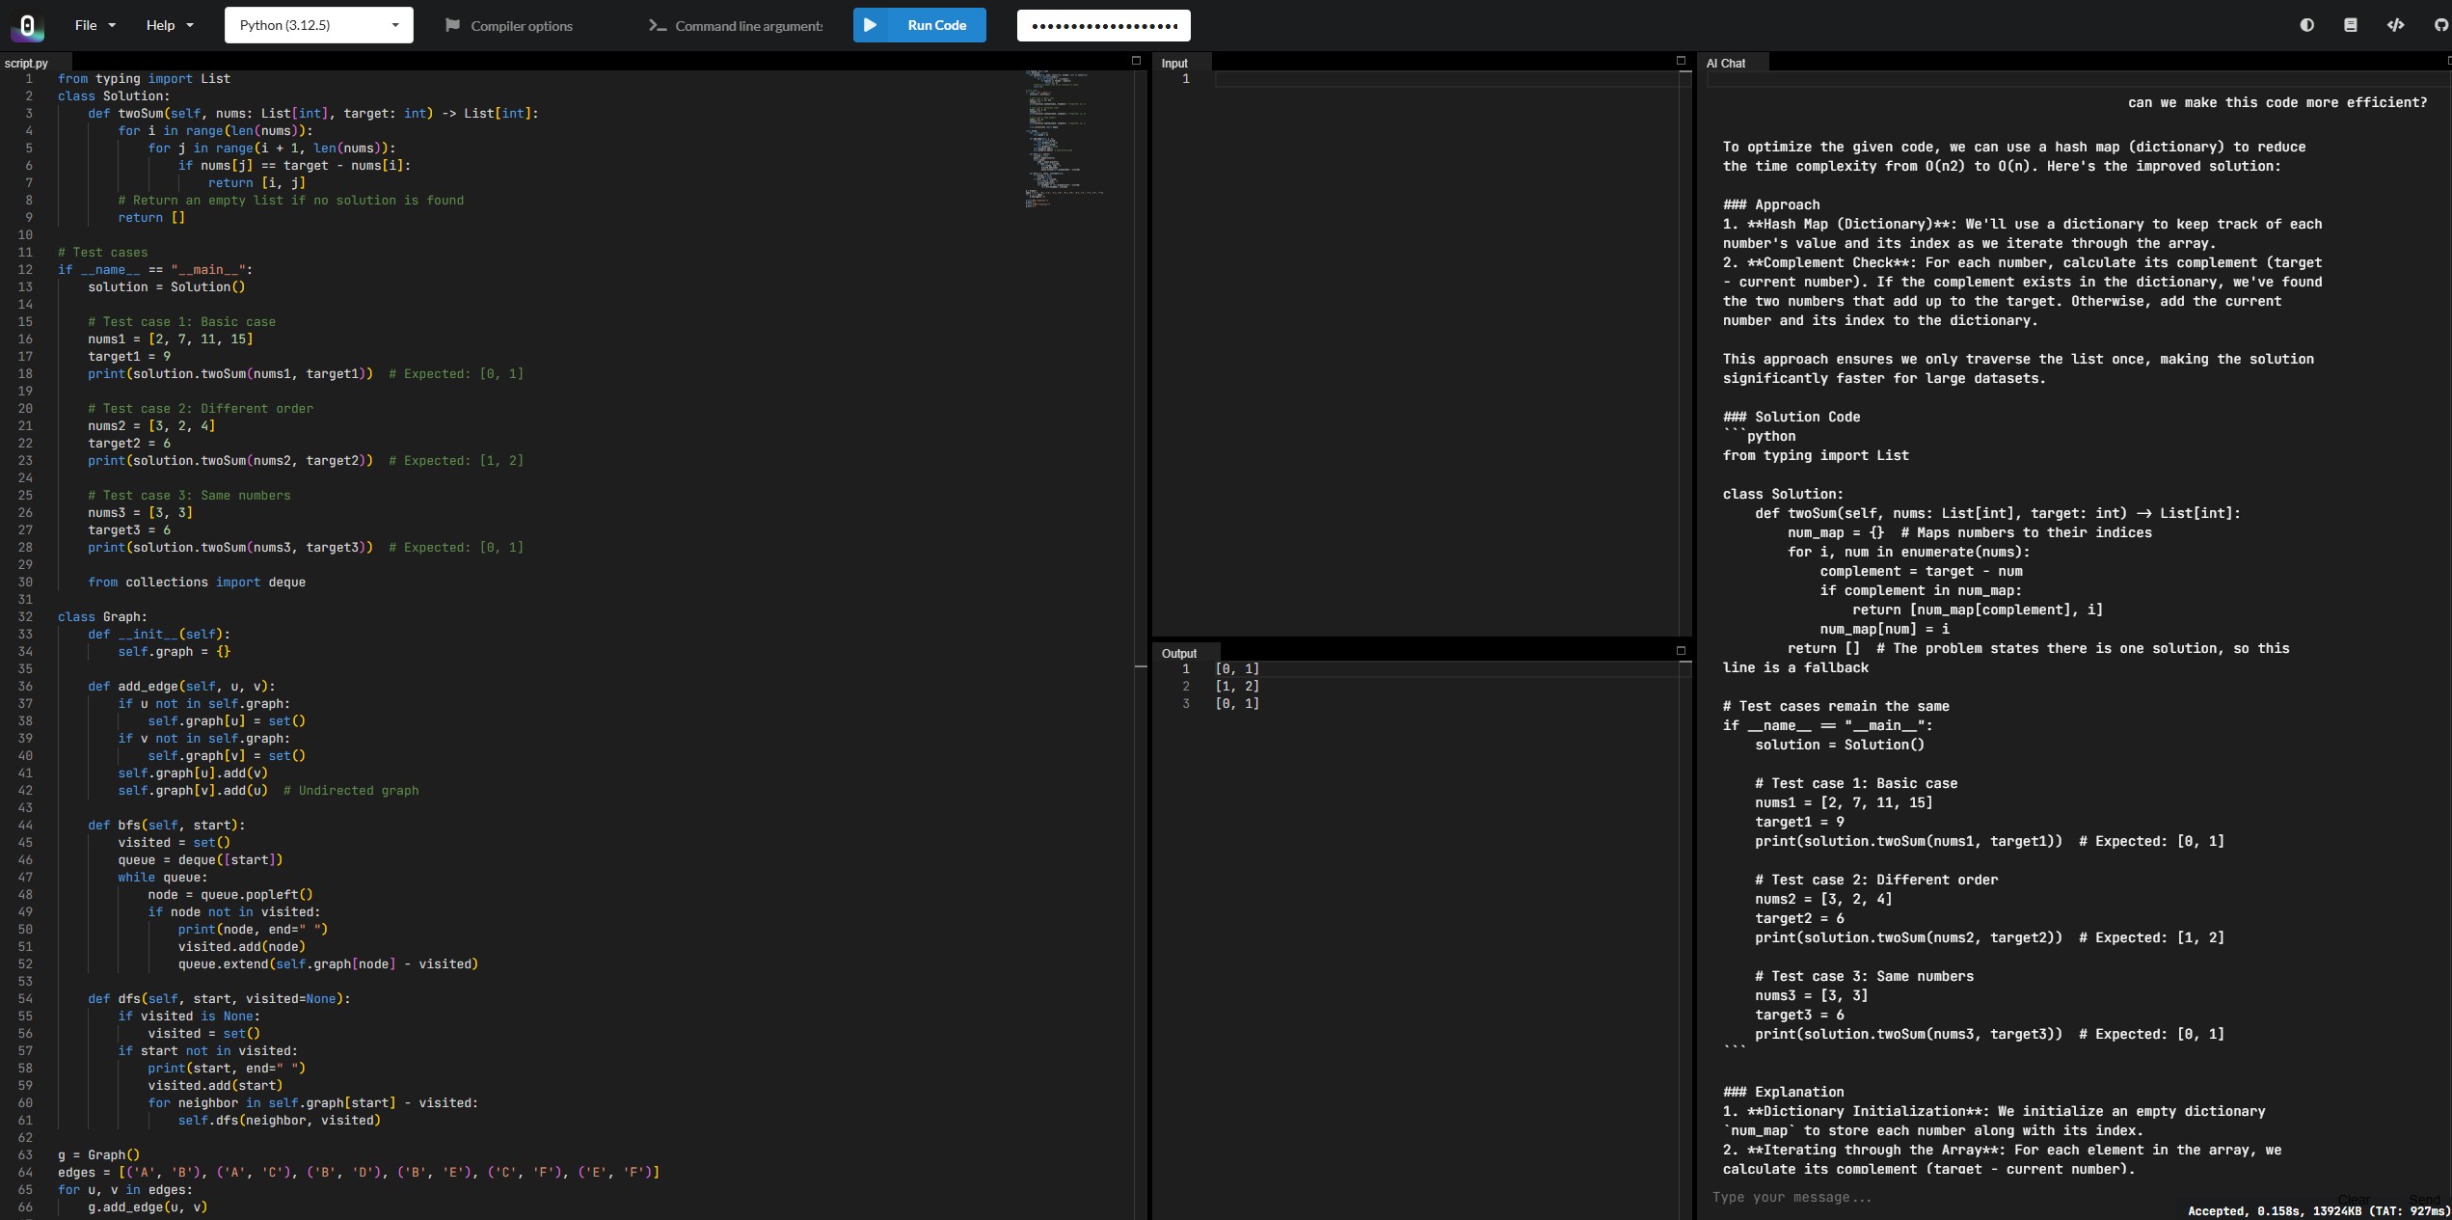This screenshot has height=1220, width=2452.
Task: Click the Help menu caret arrow
Action: (189, 25)
